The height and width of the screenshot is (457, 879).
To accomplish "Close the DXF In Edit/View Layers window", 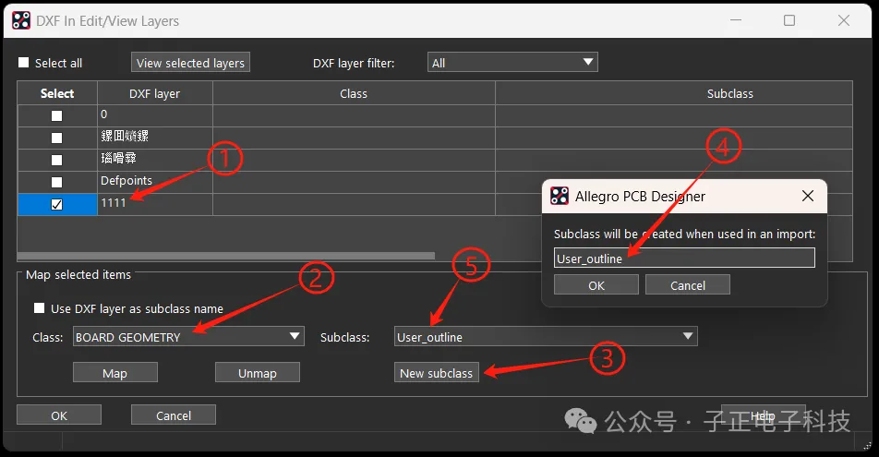I will point(843,20).
